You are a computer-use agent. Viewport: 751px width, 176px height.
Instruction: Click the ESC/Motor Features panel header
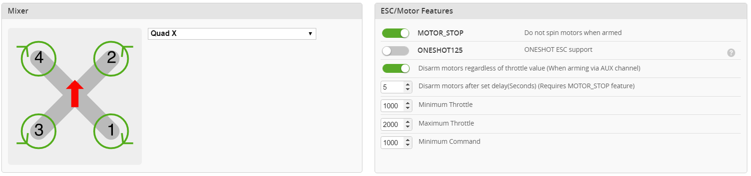pyautogui.click(x=561, y=11)
